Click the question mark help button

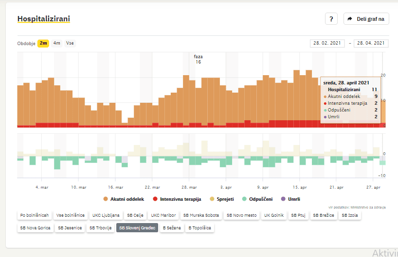pos(331,19)
